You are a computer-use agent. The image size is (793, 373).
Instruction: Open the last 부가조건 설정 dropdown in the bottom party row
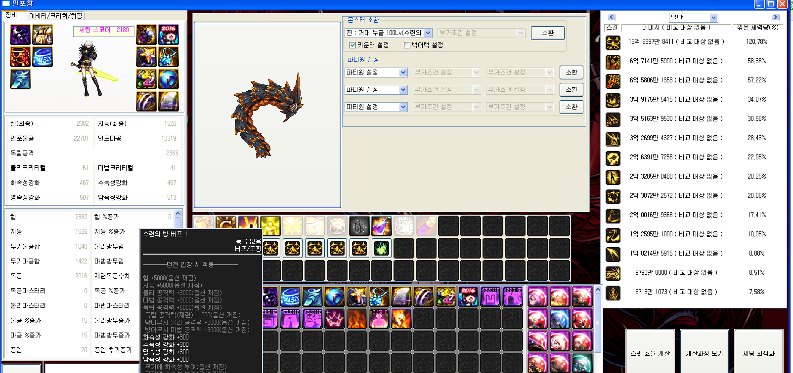pyautogui.click(x=520, y=107)
